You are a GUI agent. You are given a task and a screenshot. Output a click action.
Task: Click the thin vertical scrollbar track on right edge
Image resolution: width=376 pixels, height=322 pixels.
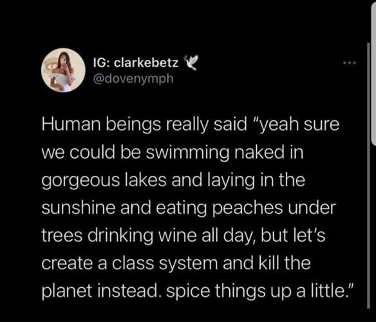(x=368, y=176)
